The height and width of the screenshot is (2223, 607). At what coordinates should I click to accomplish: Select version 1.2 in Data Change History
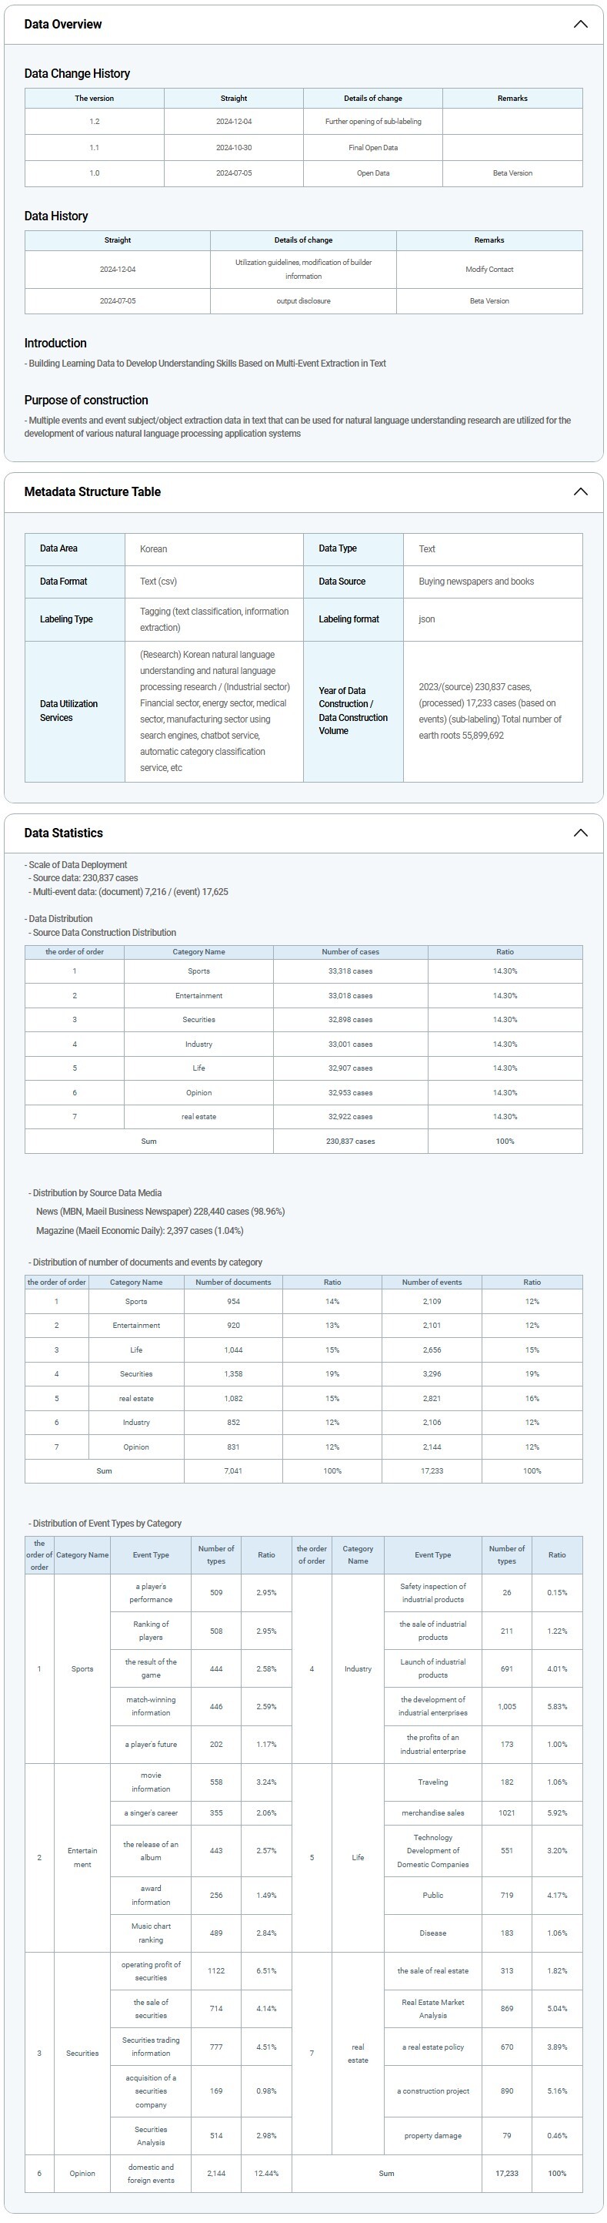[94, 122]
